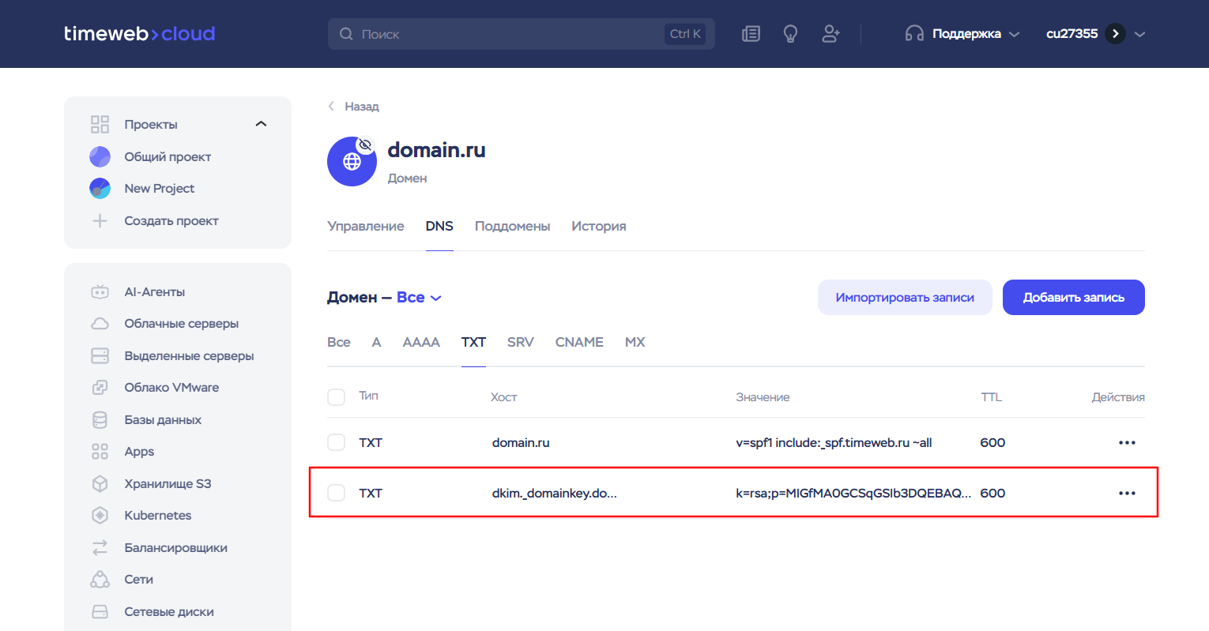Screen dimensions: 1209x631
Task: Check the box for the SPF TXT record
Action: [x=337, y=442]
